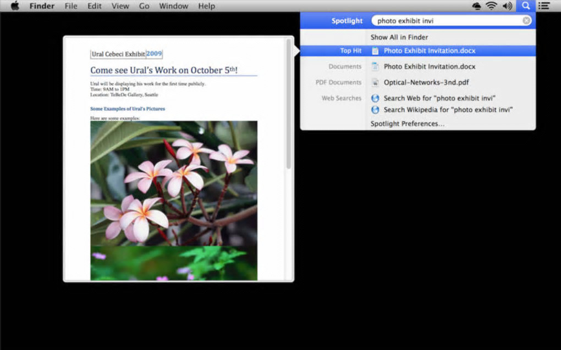Click "Some Examples of Ural's Pictures" heading
This screenshot has width=561, height=350.
128,109
